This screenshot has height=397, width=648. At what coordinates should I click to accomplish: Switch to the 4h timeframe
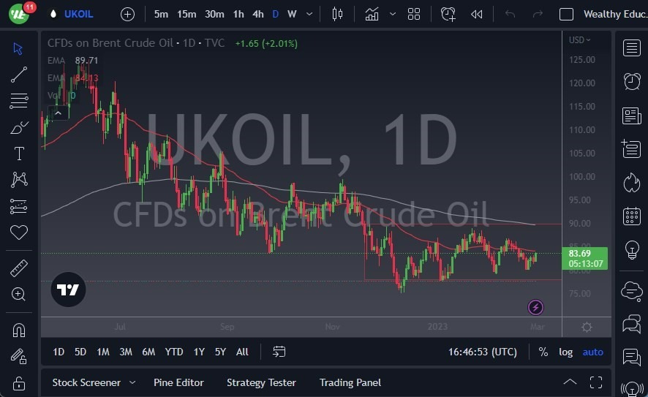(x=258, y=14)
